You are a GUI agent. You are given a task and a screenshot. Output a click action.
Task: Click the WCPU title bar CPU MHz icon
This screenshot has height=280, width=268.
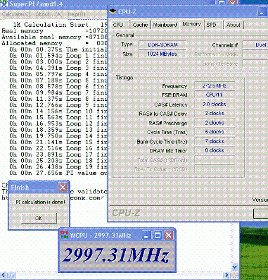tap(65, 235)
